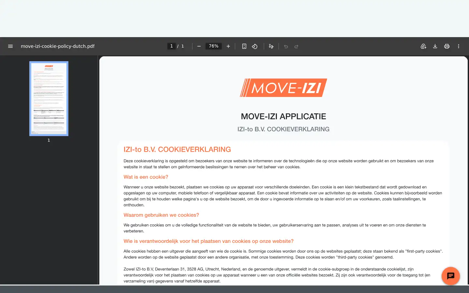Download the PDF file
469x293 pixels.
tap(435, 46)
